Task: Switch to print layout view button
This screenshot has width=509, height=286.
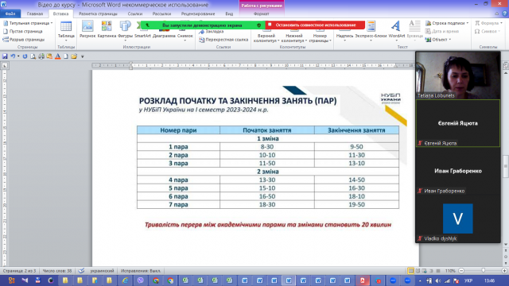Action: 410,270
